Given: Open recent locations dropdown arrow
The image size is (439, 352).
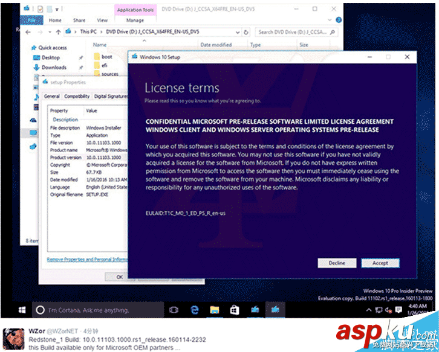Looking at the screenshot, I should (x=50, y=32).
